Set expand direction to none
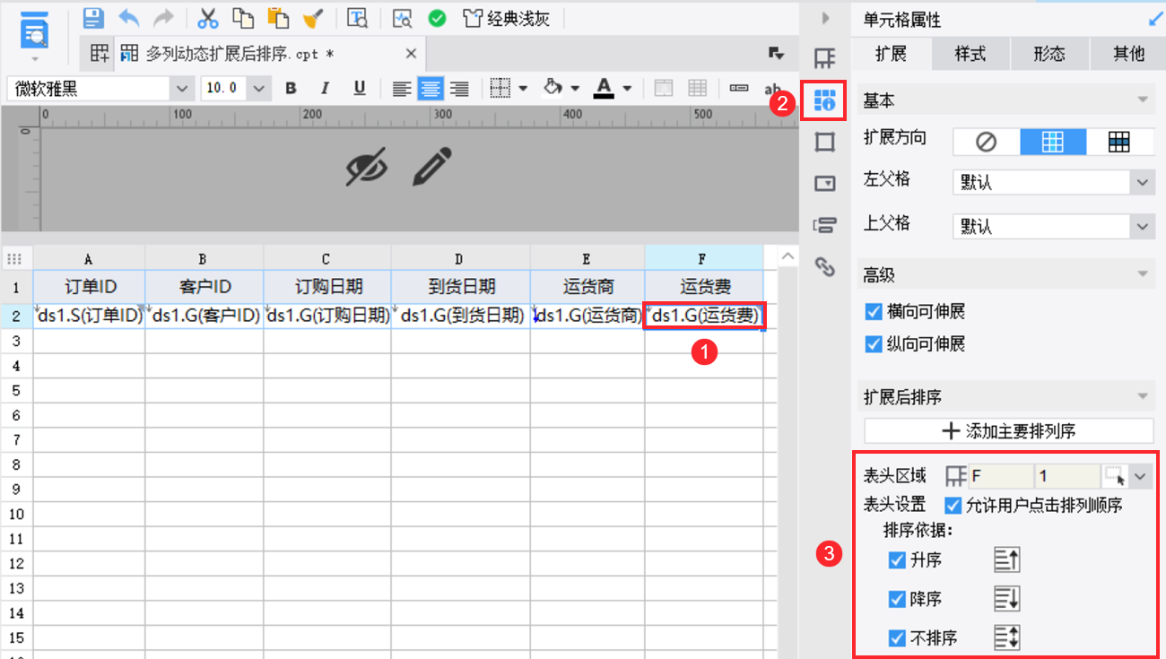Image resolution: width=1166 pixels, height=659 pixels. [986, 142]
